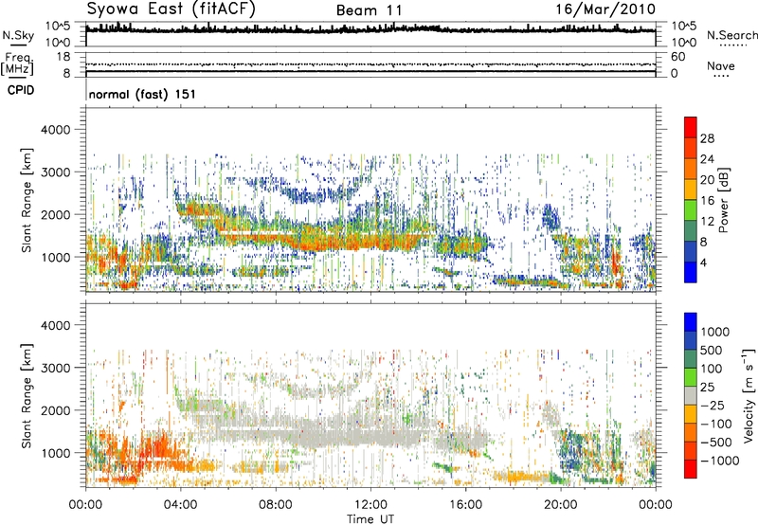Click the "Nave" legend label
This screenshot has height=525, width=758.
(721, 65)
